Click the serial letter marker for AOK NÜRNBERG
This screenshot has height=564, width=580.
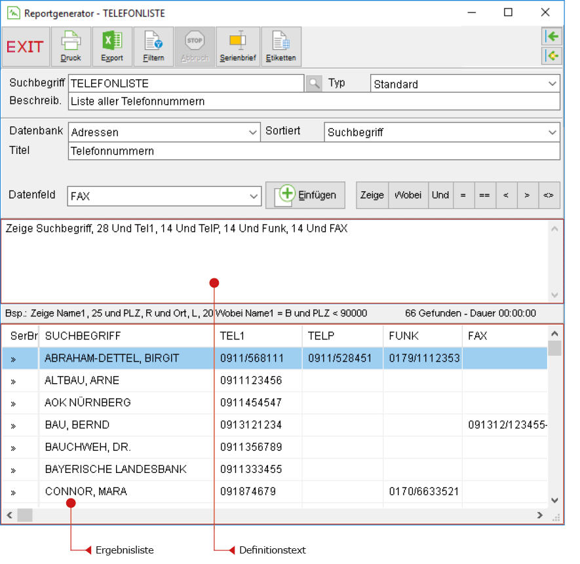(x=13, y=403)
